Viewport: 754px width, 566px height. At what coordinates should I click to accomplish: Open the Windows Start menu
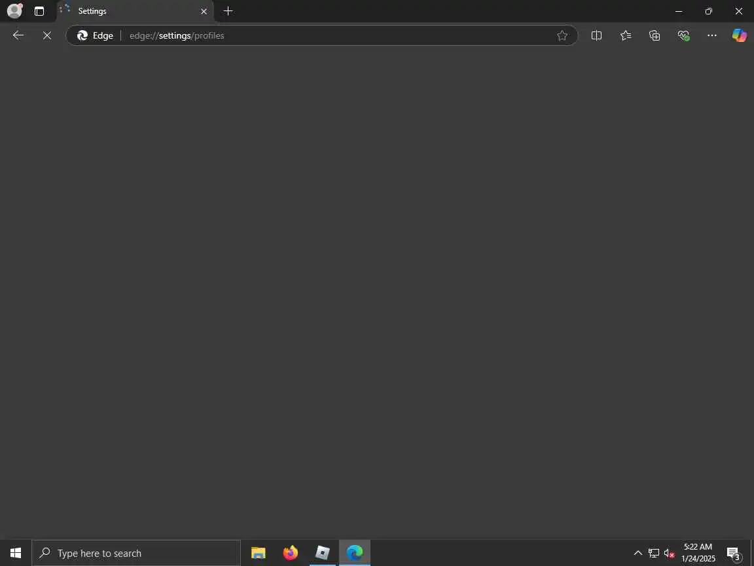[16, 553]
